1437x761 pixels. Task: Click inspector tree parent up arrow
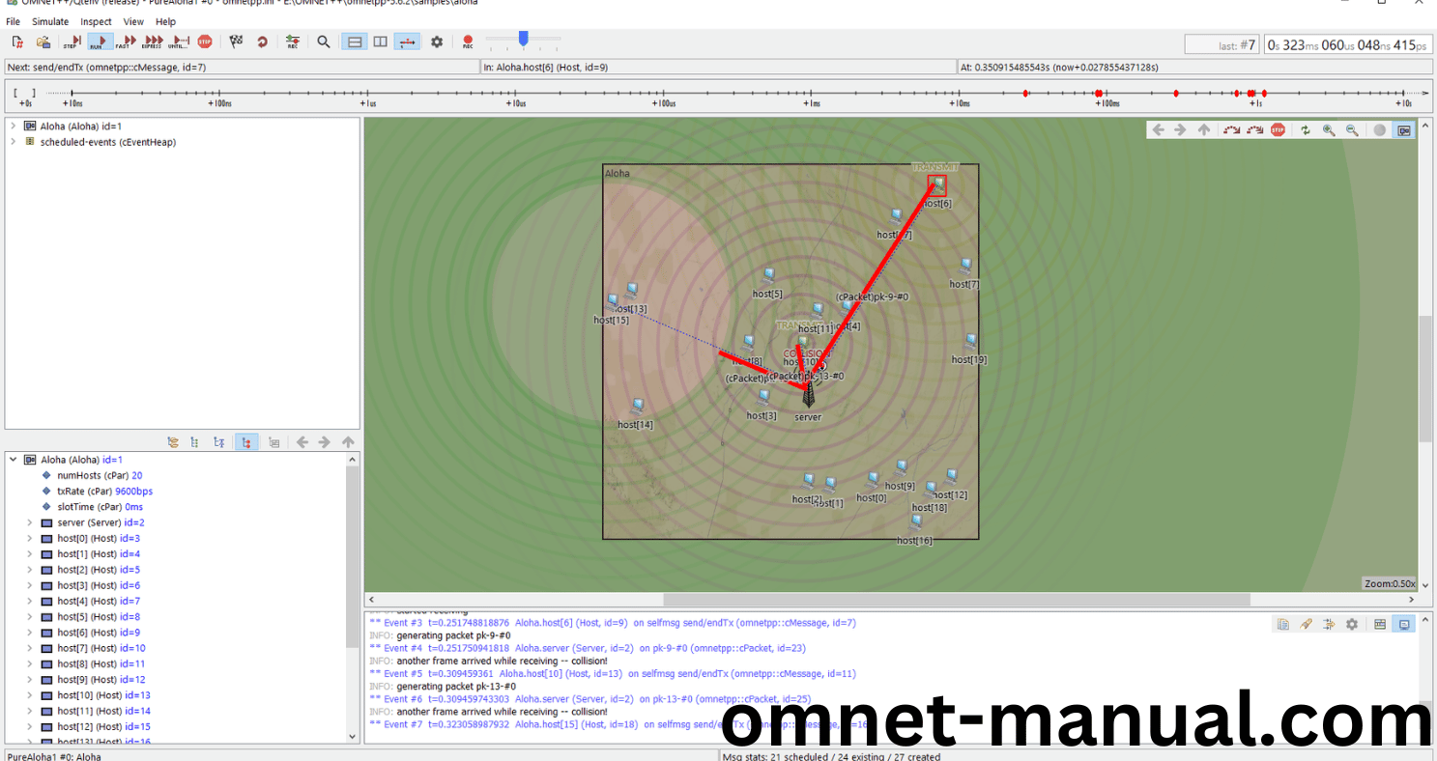point(348,442)
